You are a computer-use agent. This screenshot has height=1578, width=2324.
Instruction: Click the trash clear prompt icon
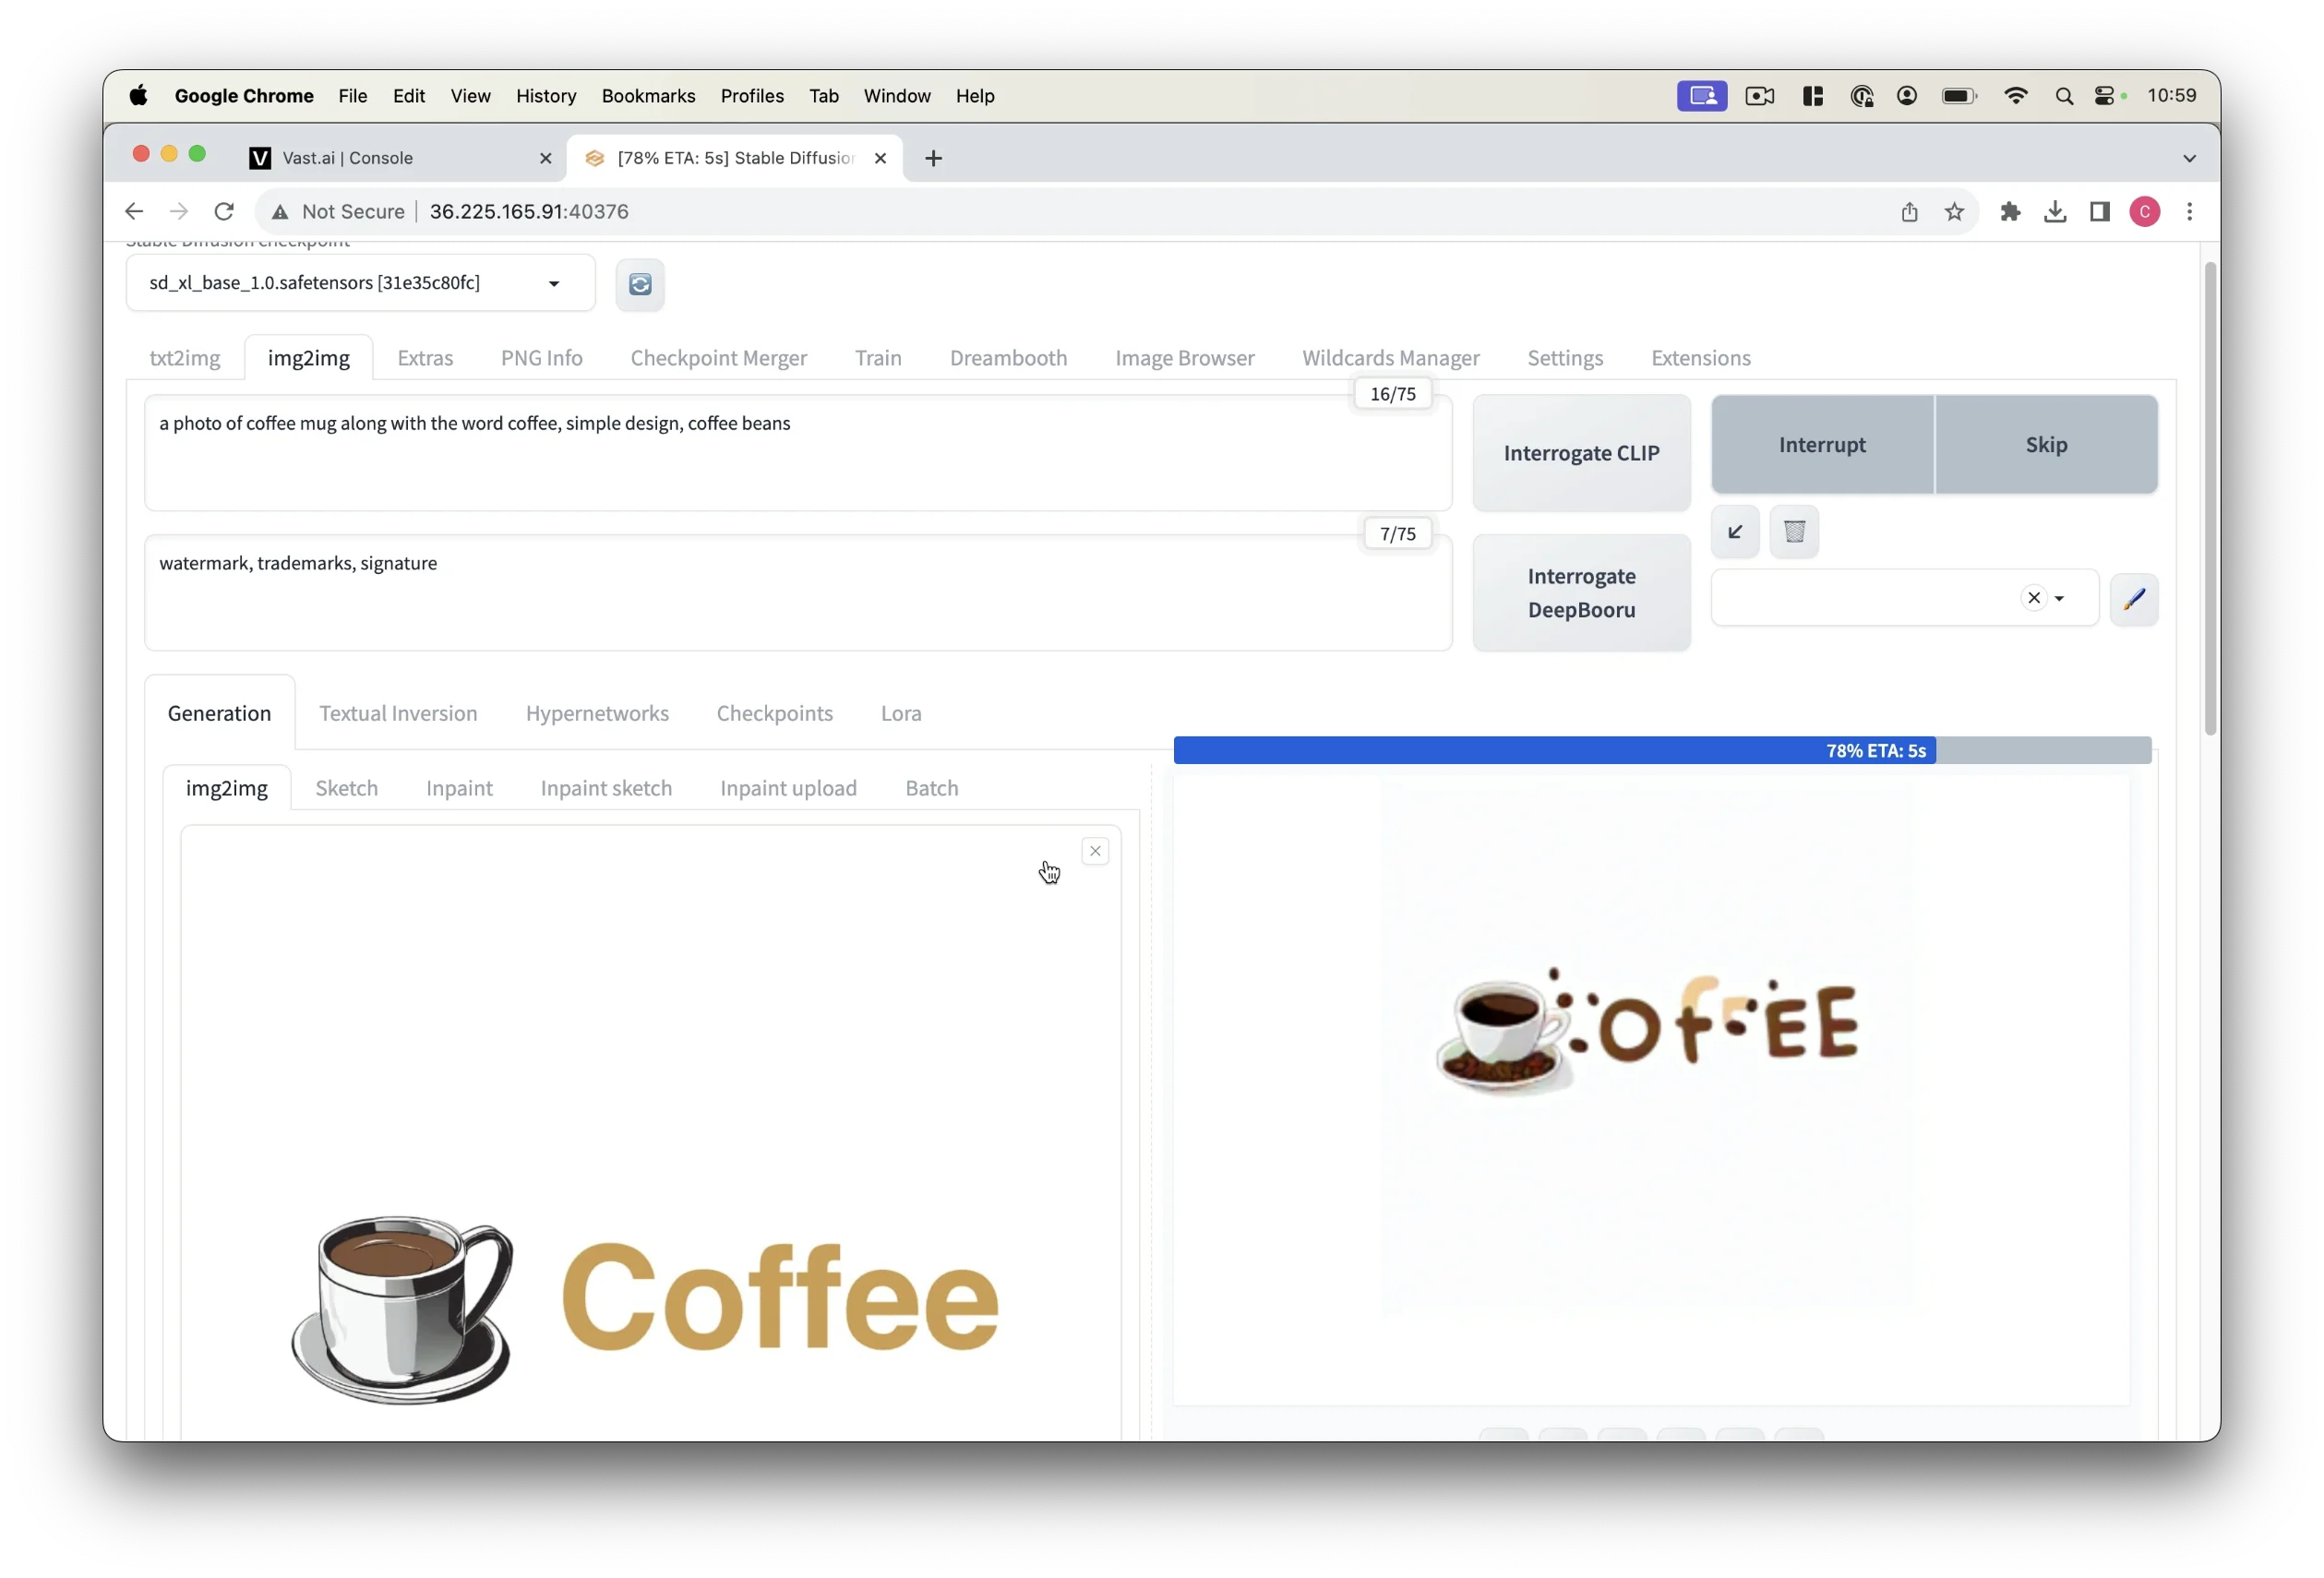coord(1794,532)
